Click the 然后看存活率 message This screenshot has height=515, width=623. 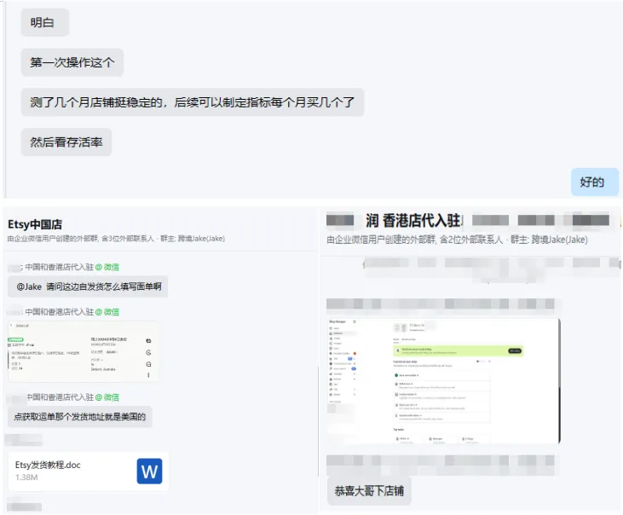66,142
